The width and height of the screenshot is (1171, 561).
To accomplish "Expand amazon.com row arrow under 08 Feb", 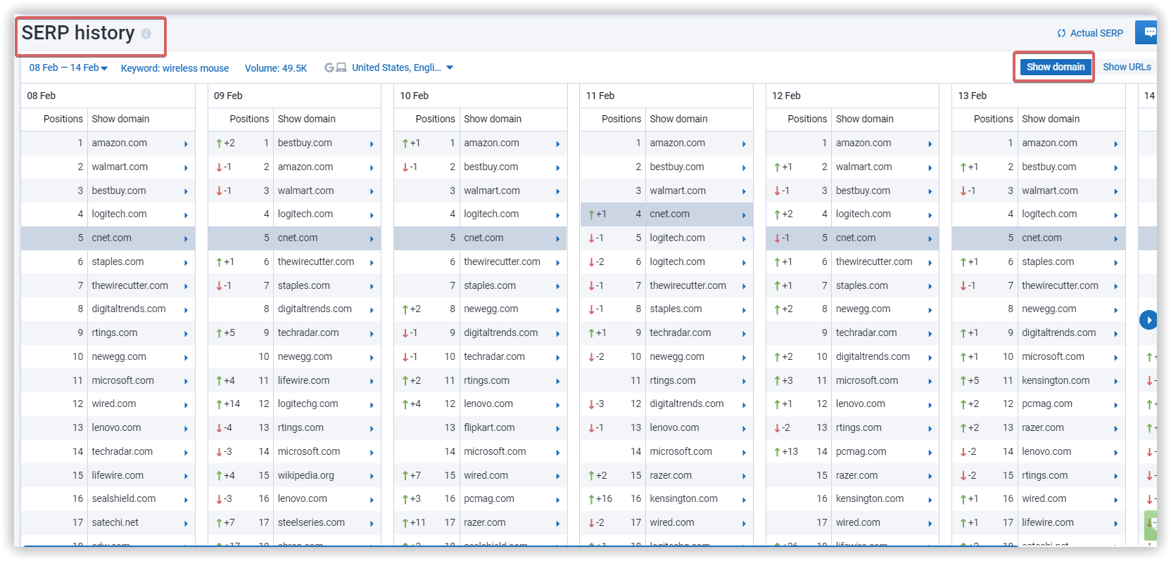I will [186, 144].
